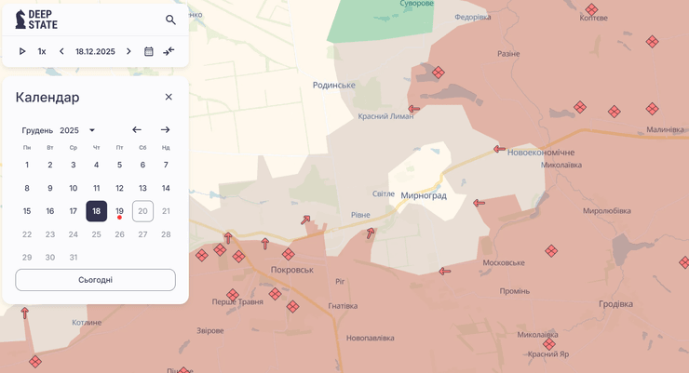Screen dimensions: 689x373
Task: Expand the 2025 year dropdown
Action: 91,130
